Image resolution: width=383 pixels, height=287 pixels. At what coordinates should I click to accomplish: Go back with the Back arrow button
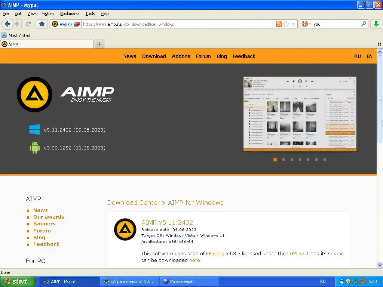pos(7,24)
